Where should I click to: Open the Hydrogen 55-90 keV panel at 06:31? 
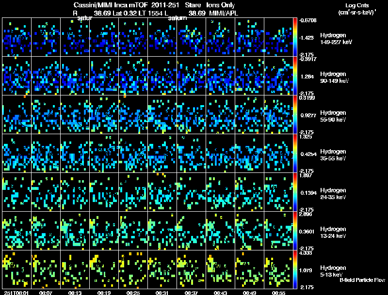(162, 114)
